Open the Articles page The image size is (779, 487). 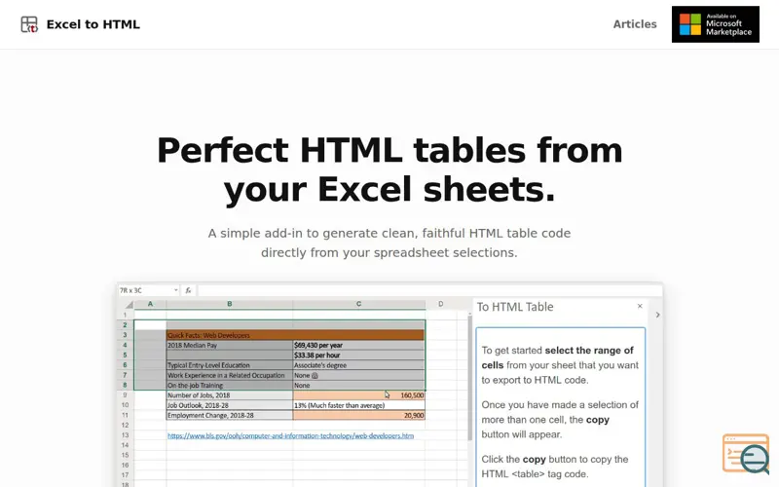click(635, 23)
